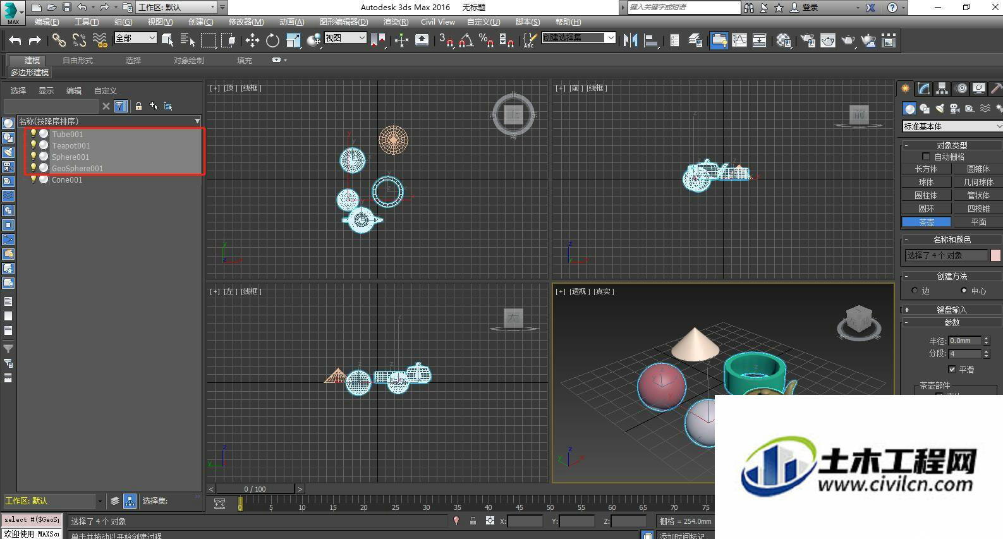Open the 编辑(E) menu
This screenshot has width=1003, height=539.
click(47, 21)
